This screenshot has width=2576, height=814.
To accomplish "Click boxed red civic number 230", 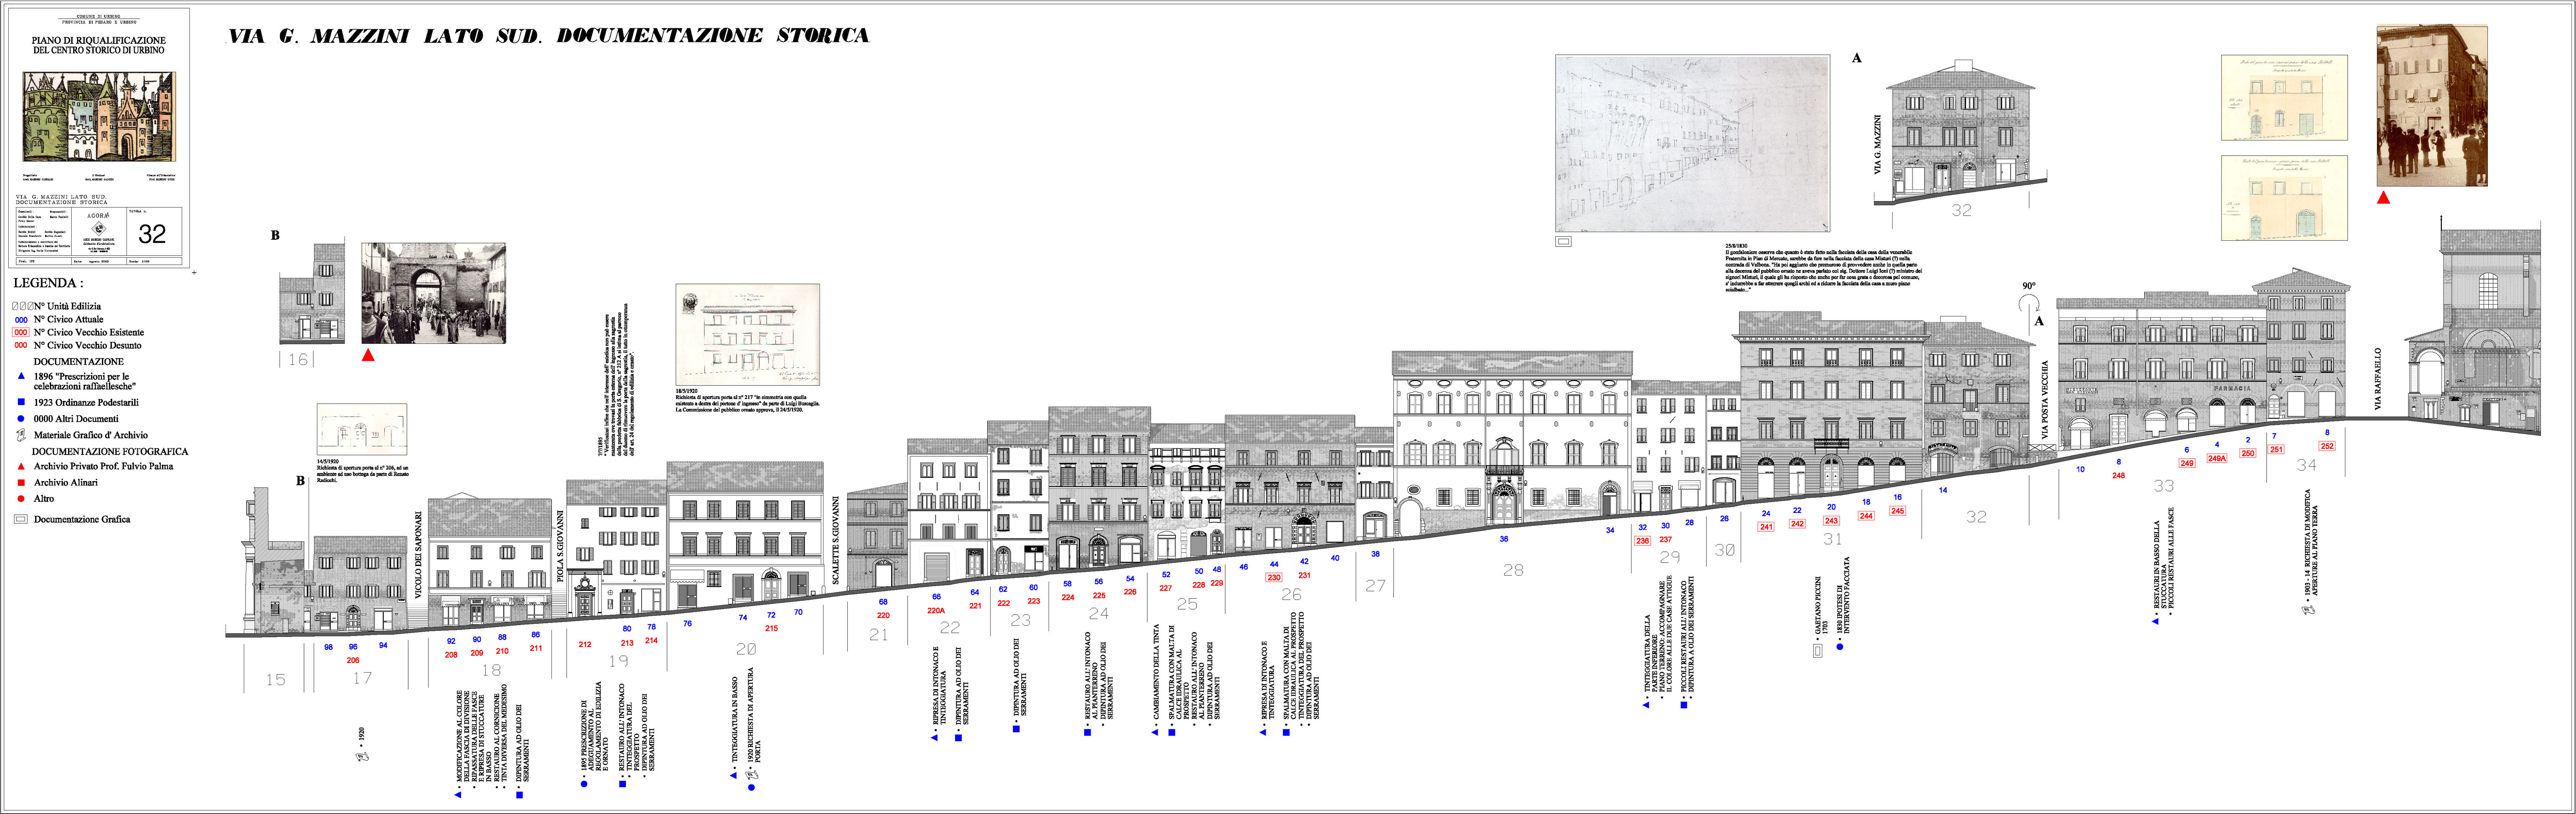I will 1274,577.
